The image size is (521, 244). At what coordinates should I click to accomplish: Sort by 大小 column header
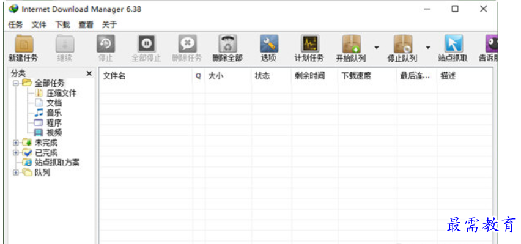click(x=228, y=76)
